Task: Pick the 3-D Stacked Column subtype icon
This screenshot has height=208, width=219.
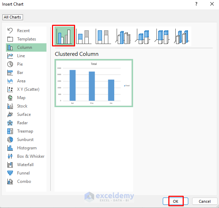Action: [x=142, y=36]
